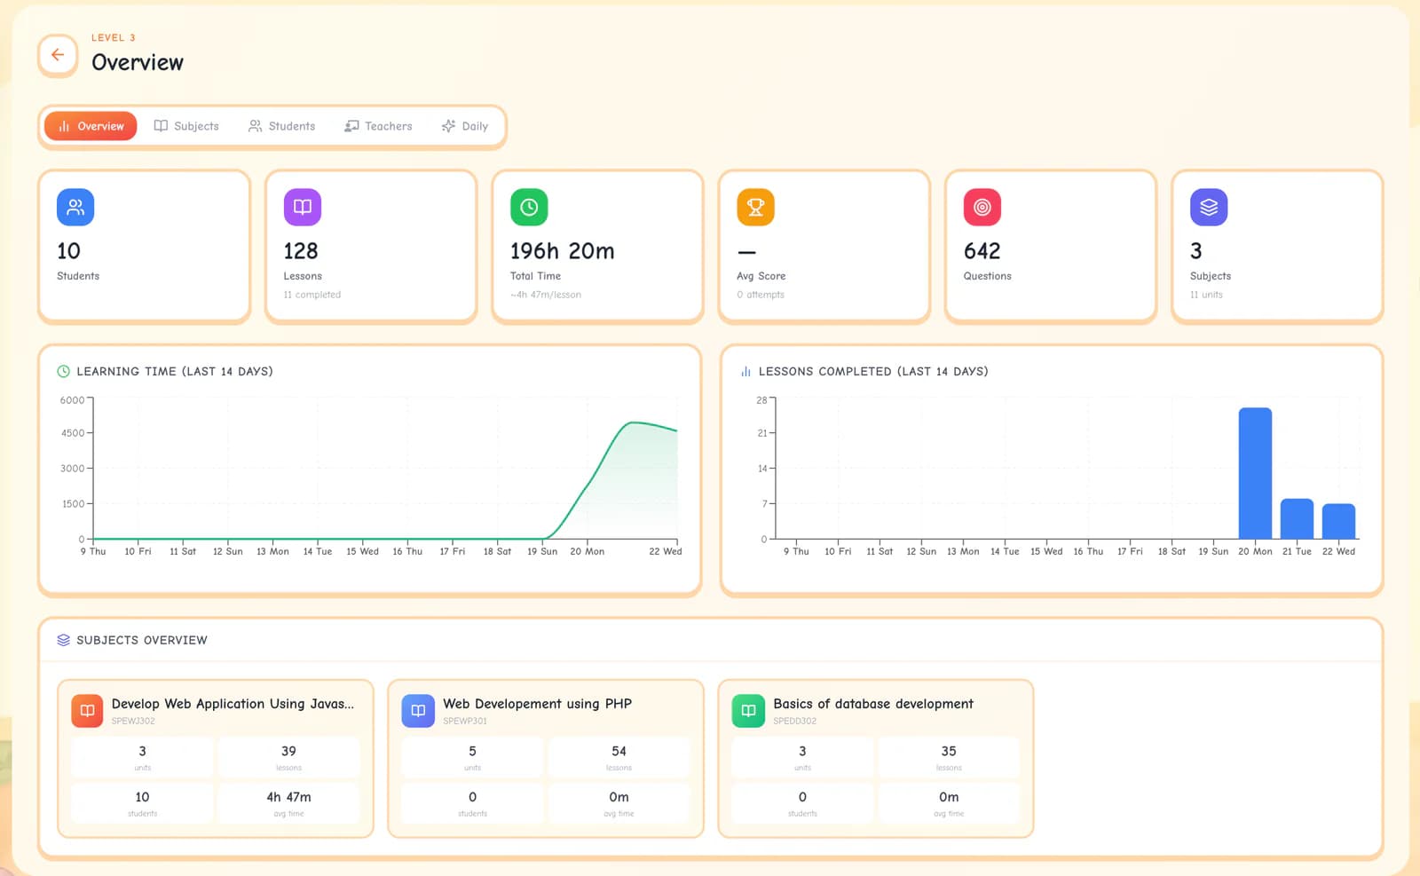Click the SPEWP301 subject code
1420x876 pixels.
pos(465,721)
